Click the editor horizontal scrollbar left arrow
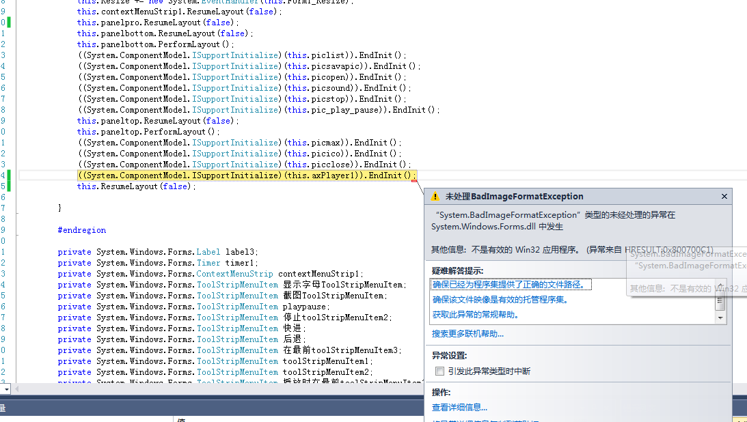This screenshot has width=747, height=422. pos(17,389)
